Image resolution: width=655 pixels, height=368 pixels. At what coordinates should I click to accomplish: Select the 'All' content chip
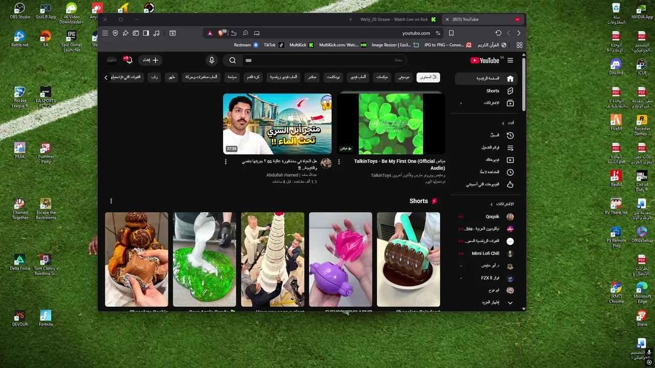(x=428, y=77)
